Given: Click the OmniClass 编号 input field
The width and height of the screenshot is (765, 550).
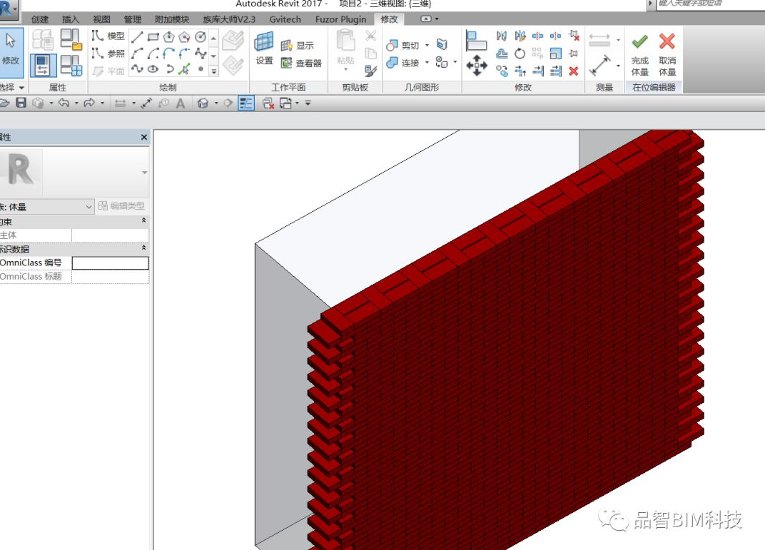Looking at the screenshot, I should coord(110,263).
